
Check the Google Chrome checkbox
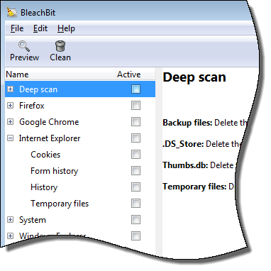point(135,122)
